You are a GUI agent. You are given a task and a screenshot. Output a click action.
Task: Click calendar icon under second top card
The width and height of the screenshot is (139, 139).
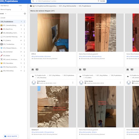(x=80, y=69)
